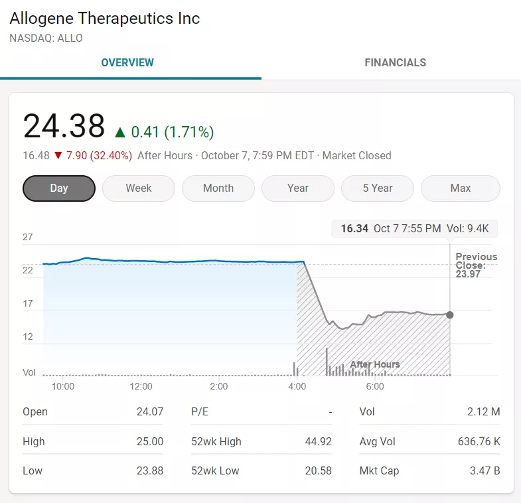Screen dimensions: 521x503
Task: Click the NASDAQ: ALLO ticker text
Action: (x=46, y=38)
